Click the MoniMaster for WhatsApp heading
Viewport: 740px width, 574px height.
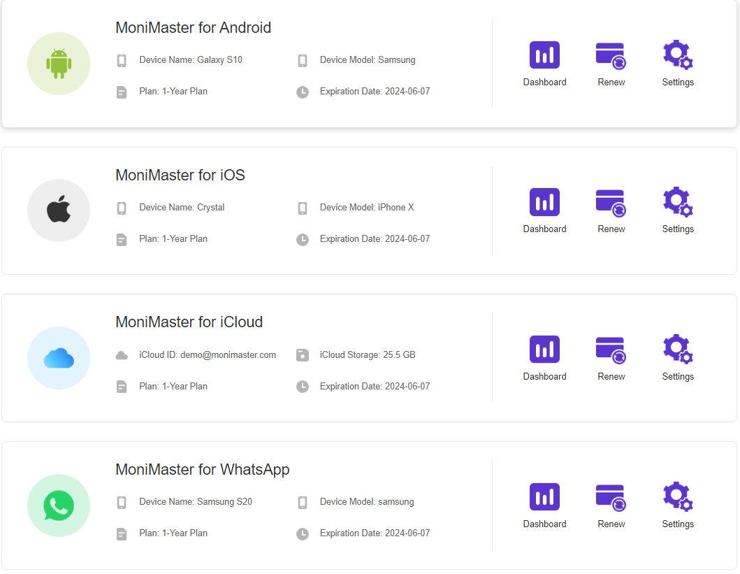point(202,470)
